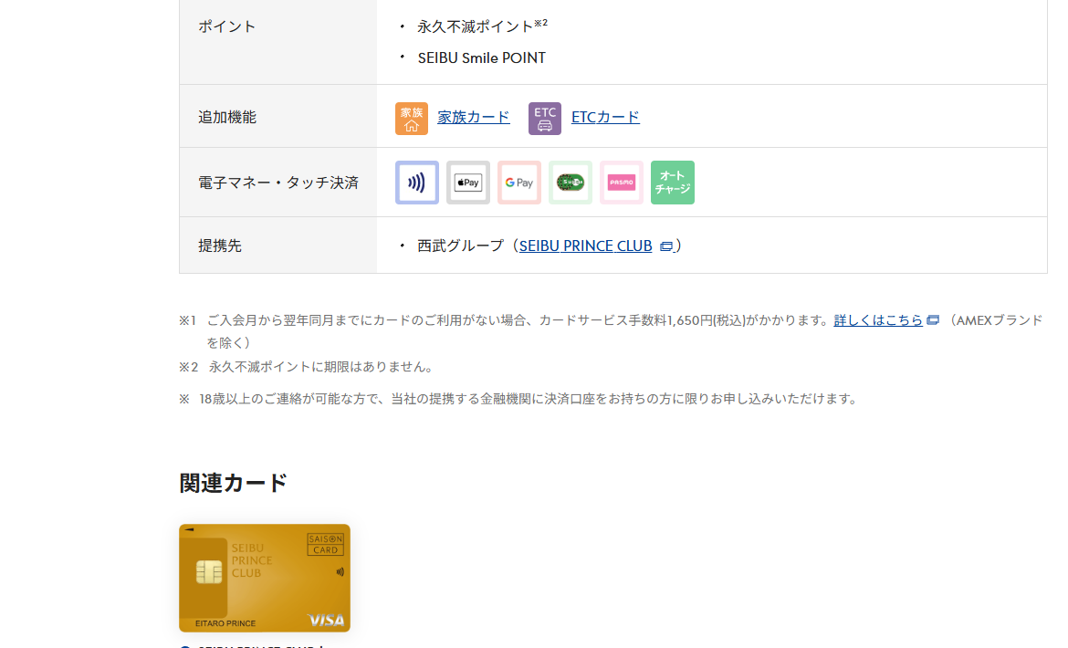The image size is (1068, 648).
Task: Click the 電子マネー・タッチ決済 row label
Action: coord(277,183)
